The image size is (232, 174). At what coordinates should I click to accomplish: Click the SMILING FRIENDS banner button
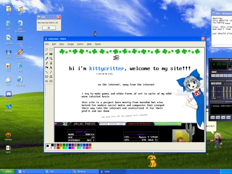(x=85, y=124)
